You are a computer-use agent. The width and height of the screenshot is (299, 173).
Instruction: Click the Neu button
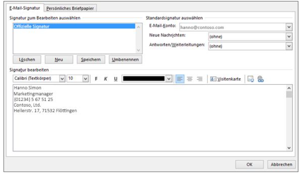59,59
